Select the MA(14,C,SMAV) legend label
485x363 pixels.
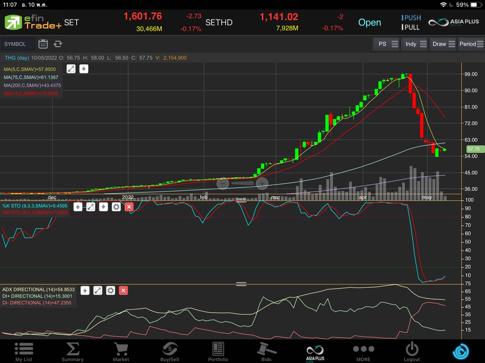pyautogui.click(x=31, y=94)
